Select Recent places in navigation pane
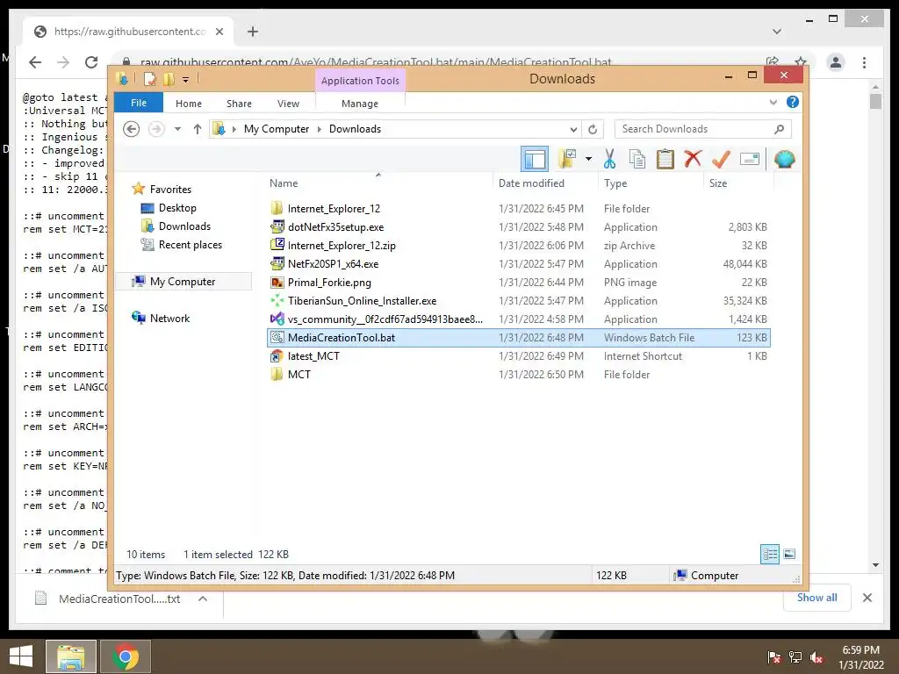The width and height of the screenshot is (899, 674). tap(190, 244)
